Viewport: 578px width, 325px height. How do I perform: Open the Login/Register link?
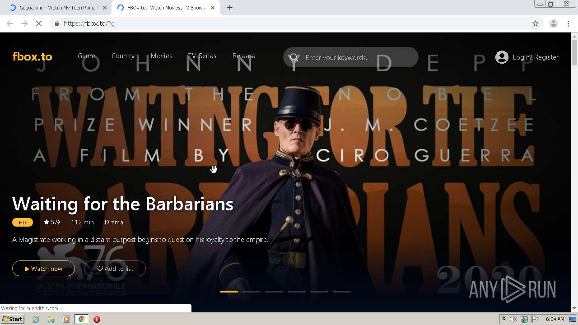[x=536, y=57]
